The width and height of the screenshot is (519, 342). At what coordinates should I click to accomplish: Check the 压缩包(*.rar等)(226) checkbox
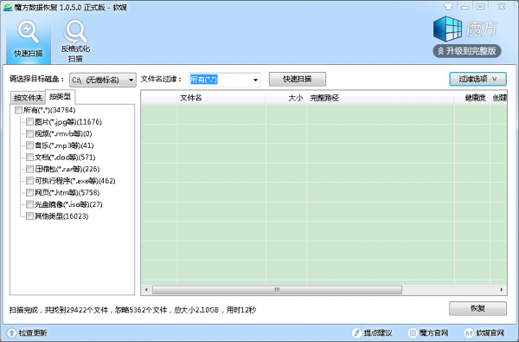click(29, 169)
